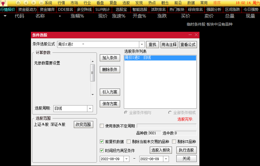This screenshot has width=260, height=166.
Task: Click the 查找 button
Action: 153,44
